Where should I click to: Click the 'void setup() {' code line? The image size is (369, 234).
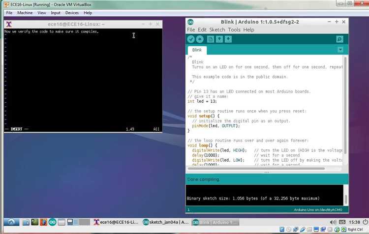[203, 116]
